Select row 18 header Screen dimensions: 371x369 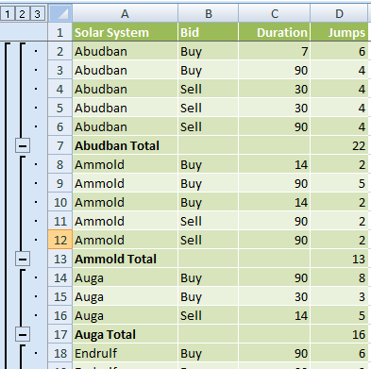point(60,353)
